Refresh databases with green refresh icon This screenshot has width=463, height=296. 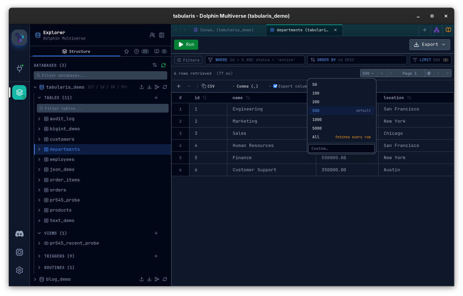(x=163, y=65)
